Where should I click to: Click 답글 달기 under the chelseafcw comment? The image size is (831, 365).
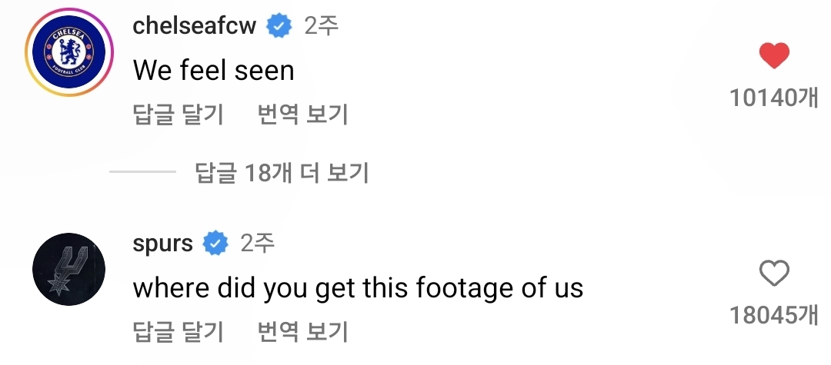coord(178,114)
